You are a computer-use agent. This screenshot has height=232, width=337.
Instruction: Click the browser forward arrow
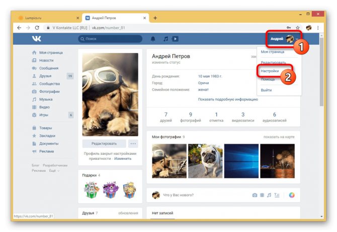28,28
